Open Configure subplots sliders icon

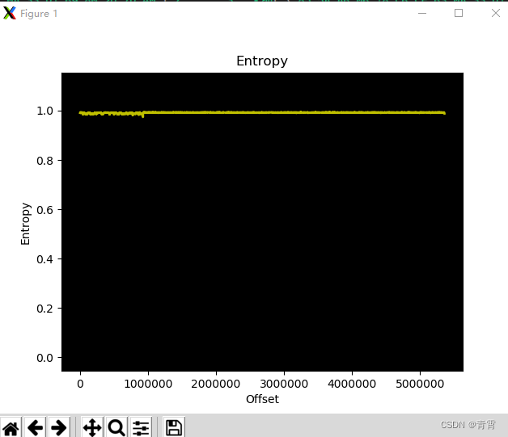(x=141, y=427)
